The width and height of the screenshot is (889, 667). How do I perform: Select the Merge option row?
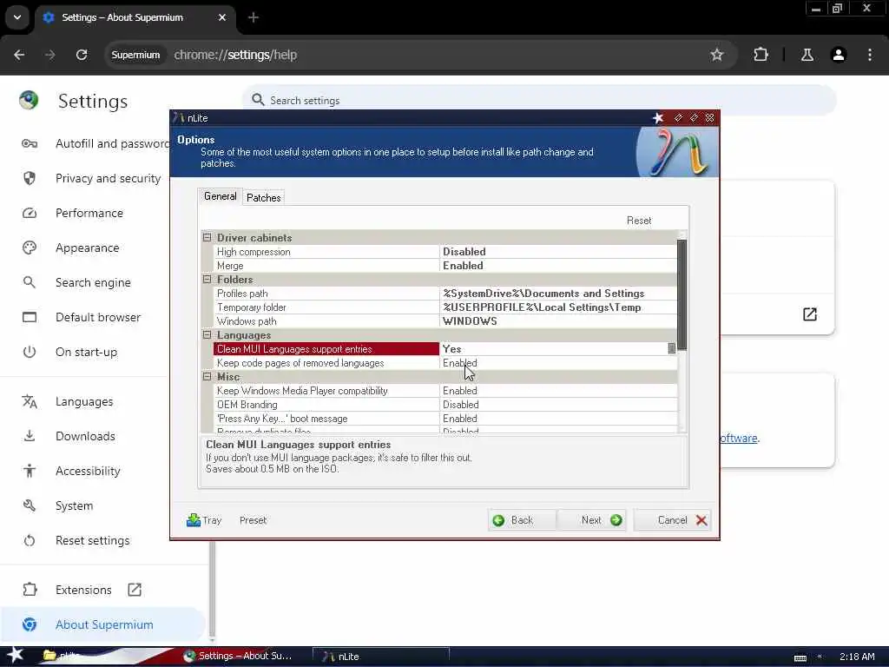tap(445, 266)
